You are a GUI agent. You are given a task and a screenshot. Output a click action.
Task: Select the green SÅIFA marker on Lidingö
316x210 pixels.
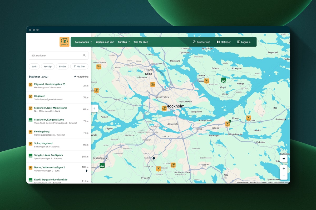[224, 80]
